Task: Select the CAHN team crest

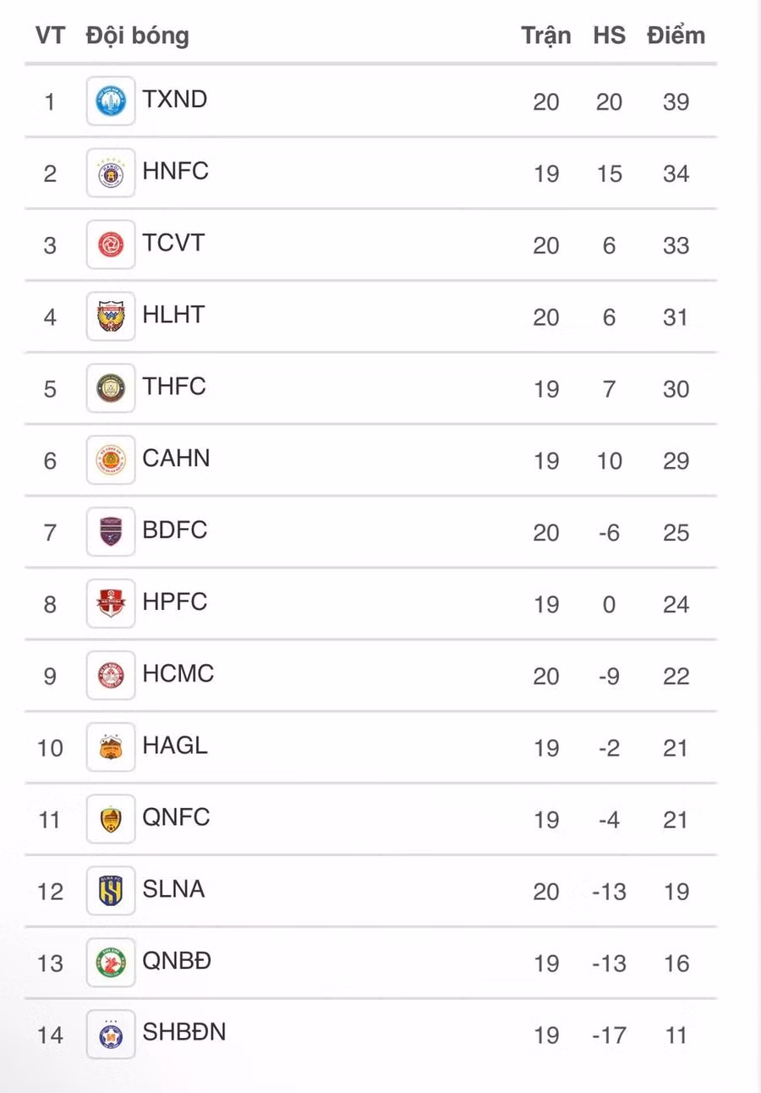Action: (x=111, y=460)
